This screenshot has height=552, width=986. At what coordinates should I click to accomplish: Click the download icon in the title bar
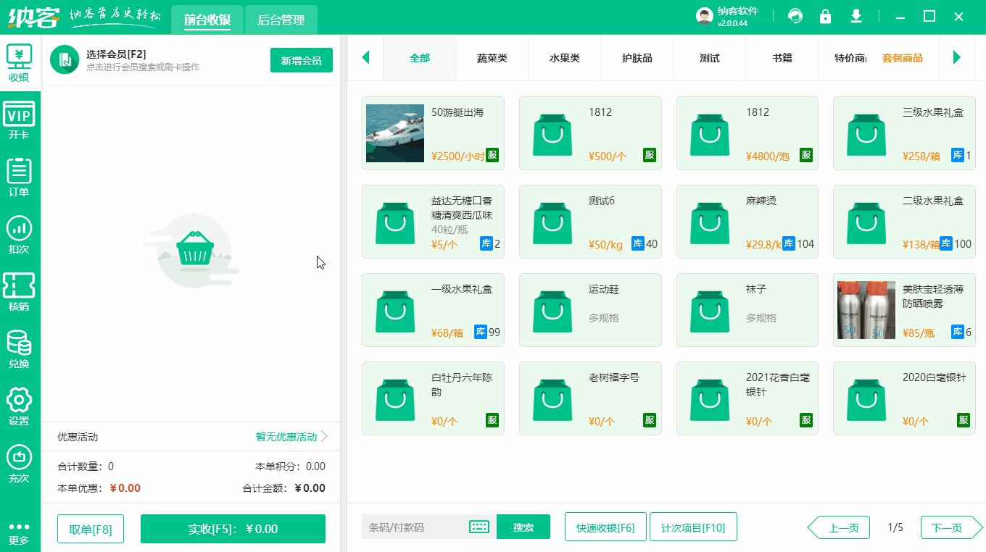click(855, 15)
